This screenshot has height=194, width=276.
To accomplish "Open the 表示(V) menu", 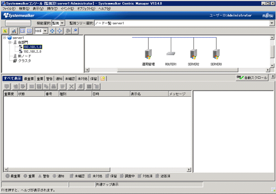I will click(38, 9).
